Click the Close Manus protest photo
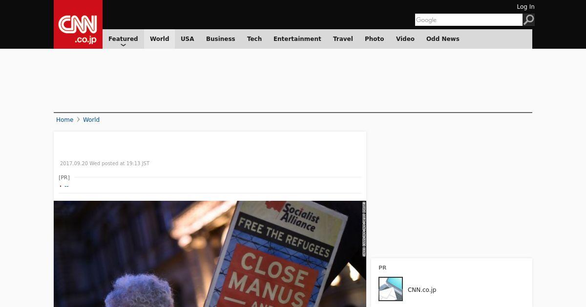586x307 pixels. point(210,254)
